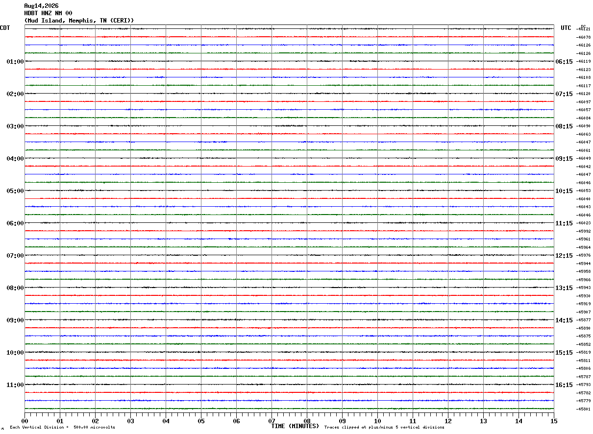
Task: Click the 15 minute tick mark label
Action: pos(554,421)
